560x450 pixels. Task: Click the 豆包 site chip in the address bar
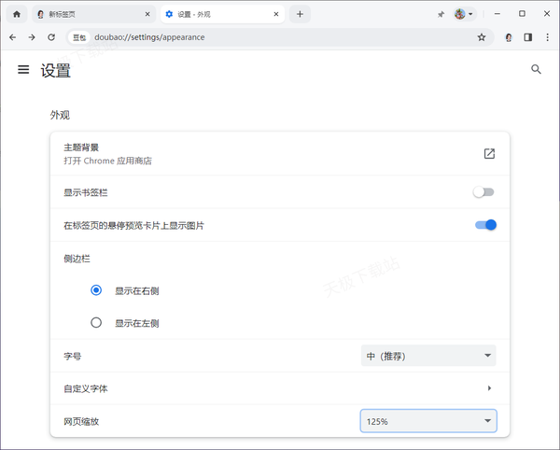pos(79,37)
